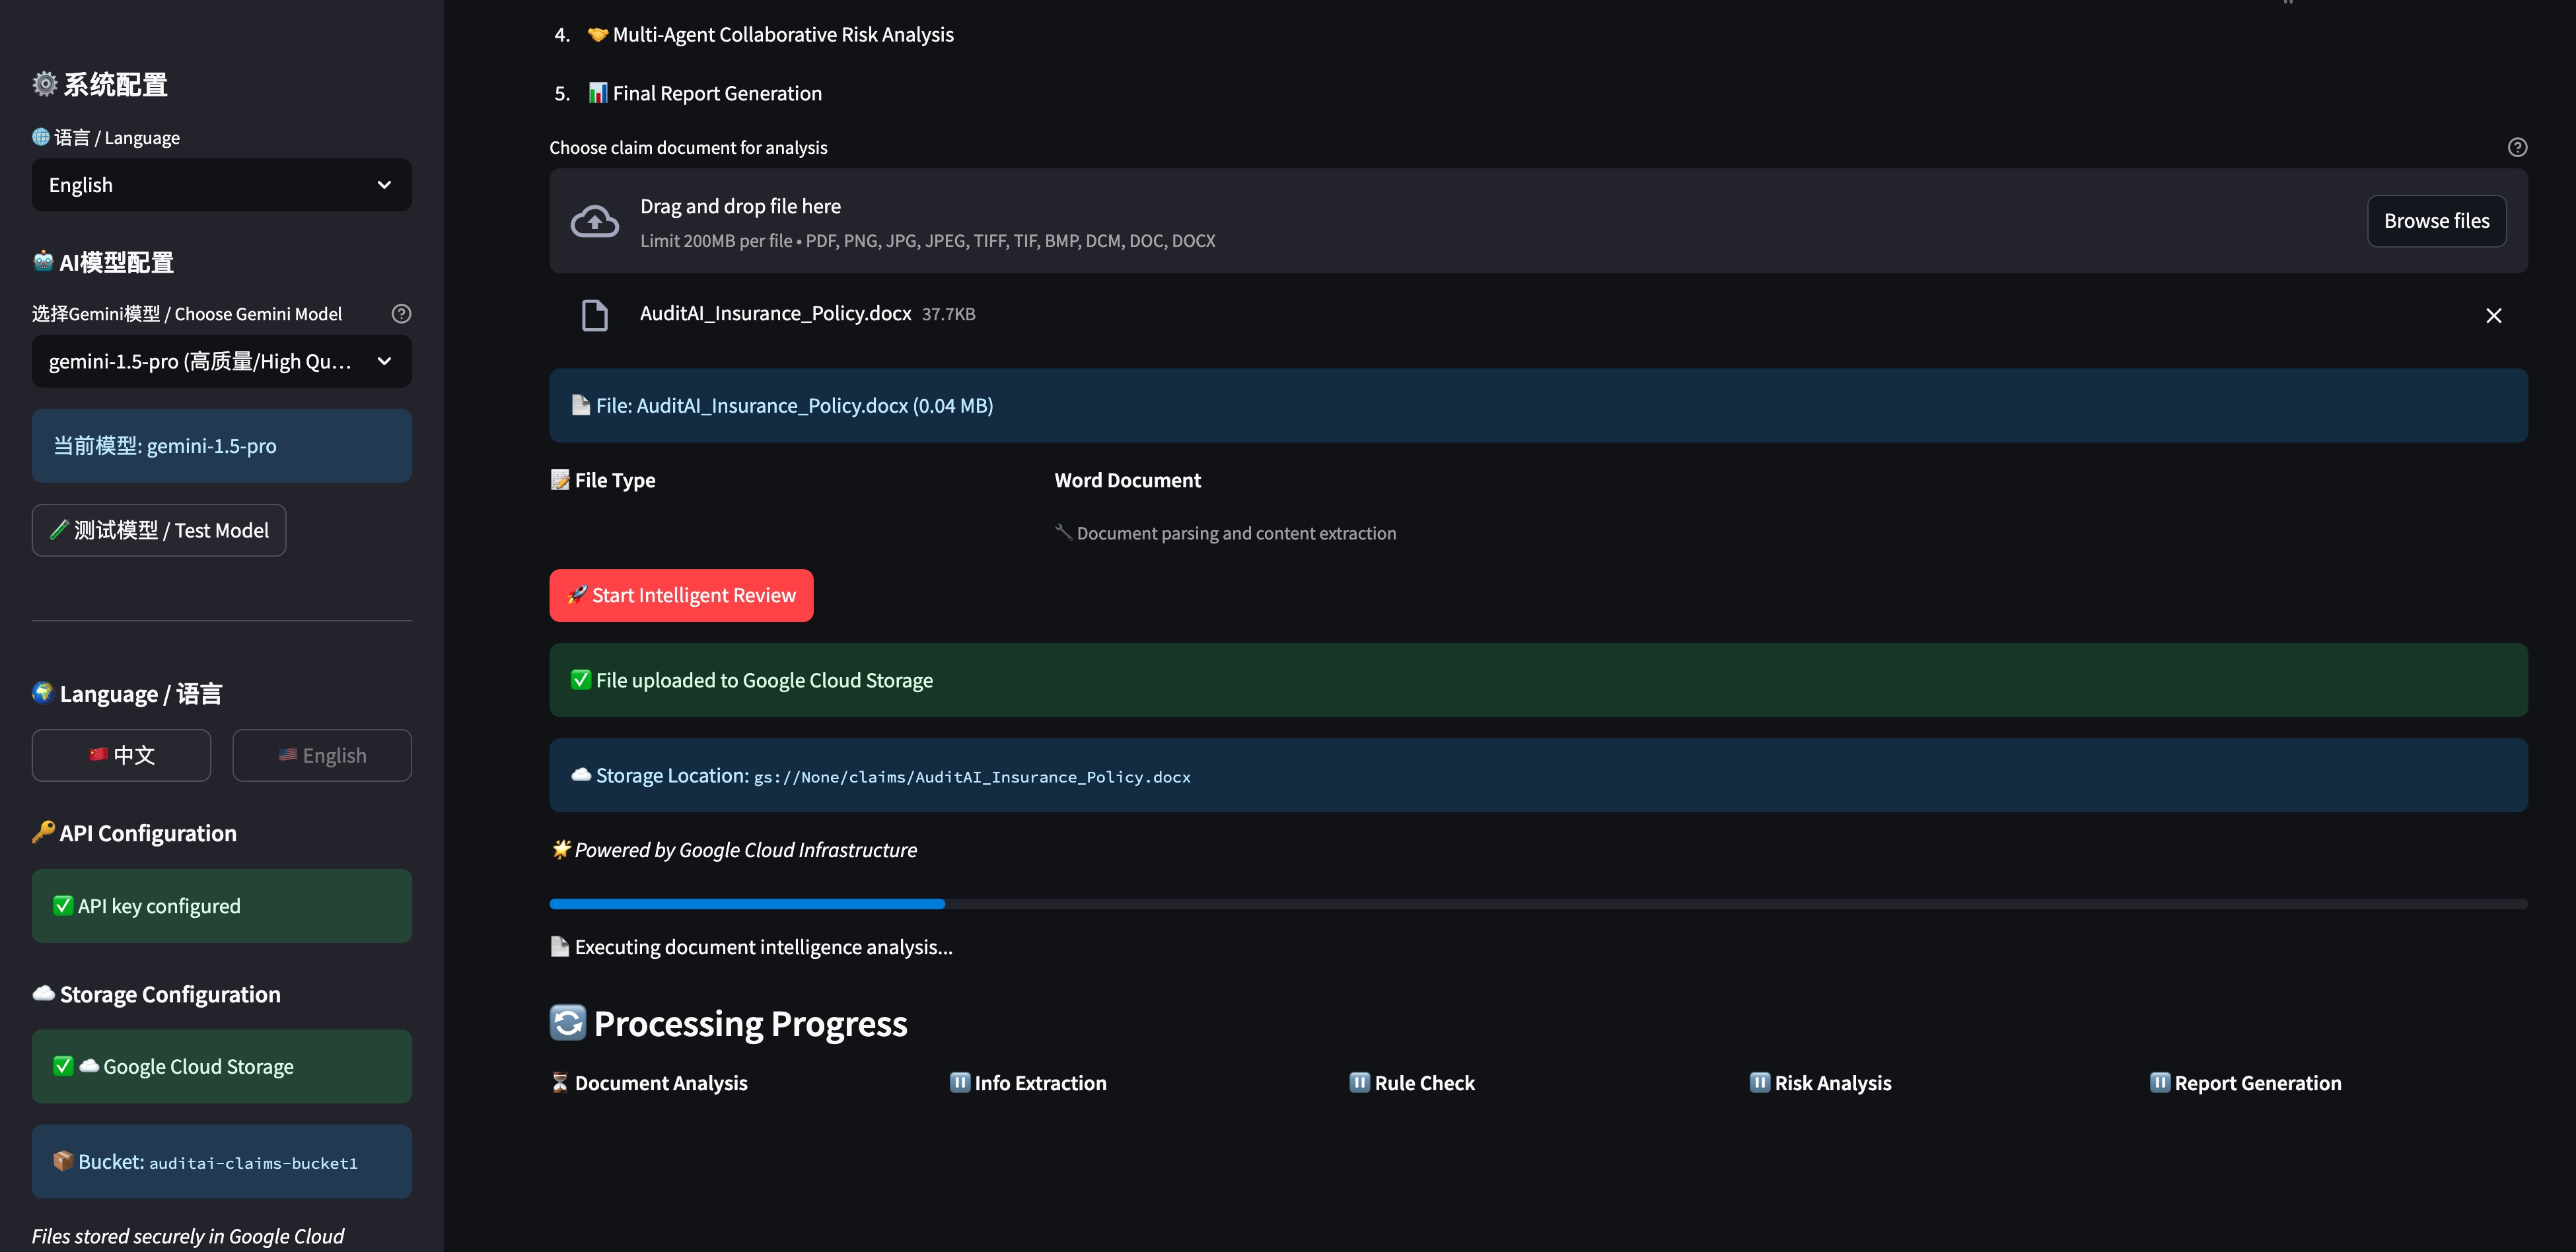Click the hourglass icon at Document Analysis
The image size is (2576, 1252).
560,1083
